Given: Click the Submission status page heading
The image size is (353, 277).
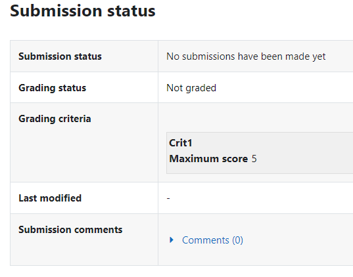Looking at the screenshot, I should (83, 11).
